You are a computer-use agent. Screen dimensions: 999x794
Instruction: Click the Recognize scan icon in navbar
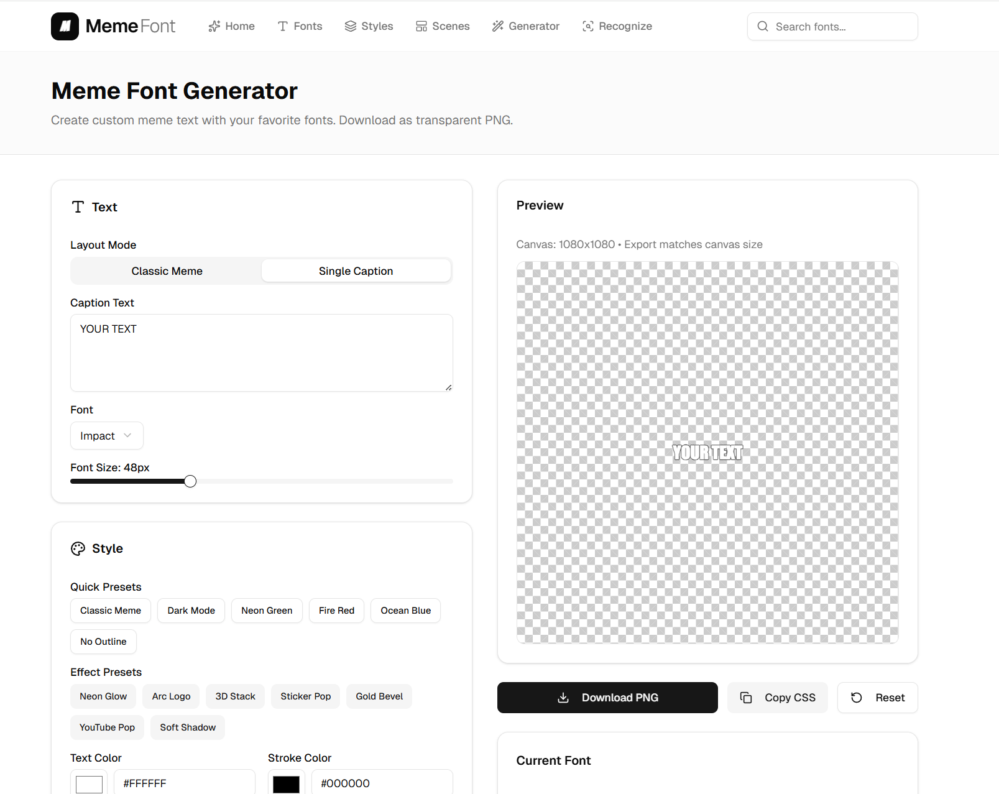[x=588, y=26]
